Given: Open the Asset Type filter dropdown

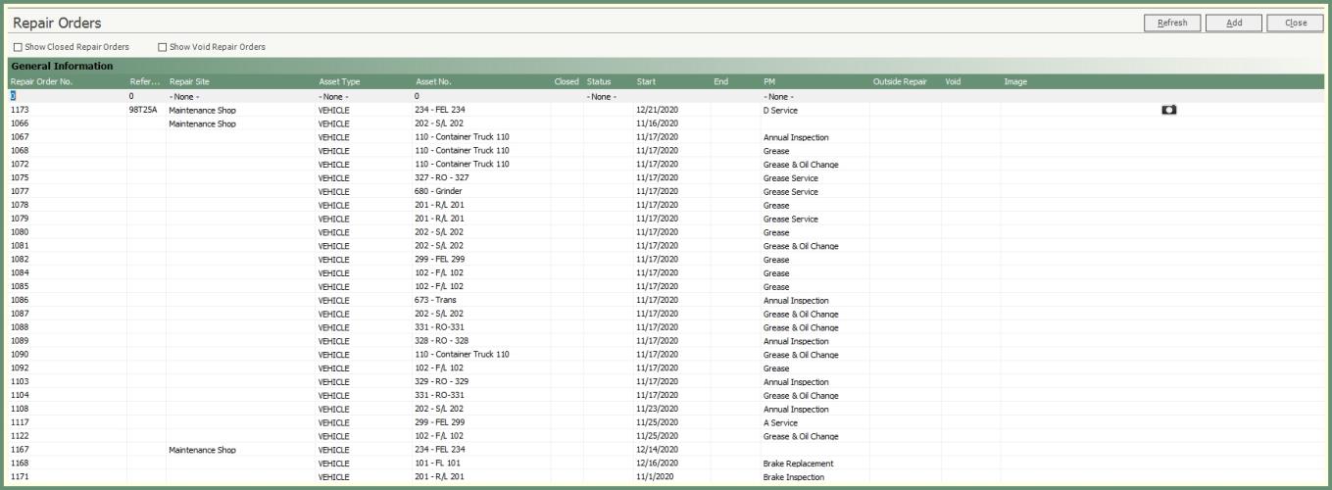Looking at the screenshot, I should click(363, 97).
